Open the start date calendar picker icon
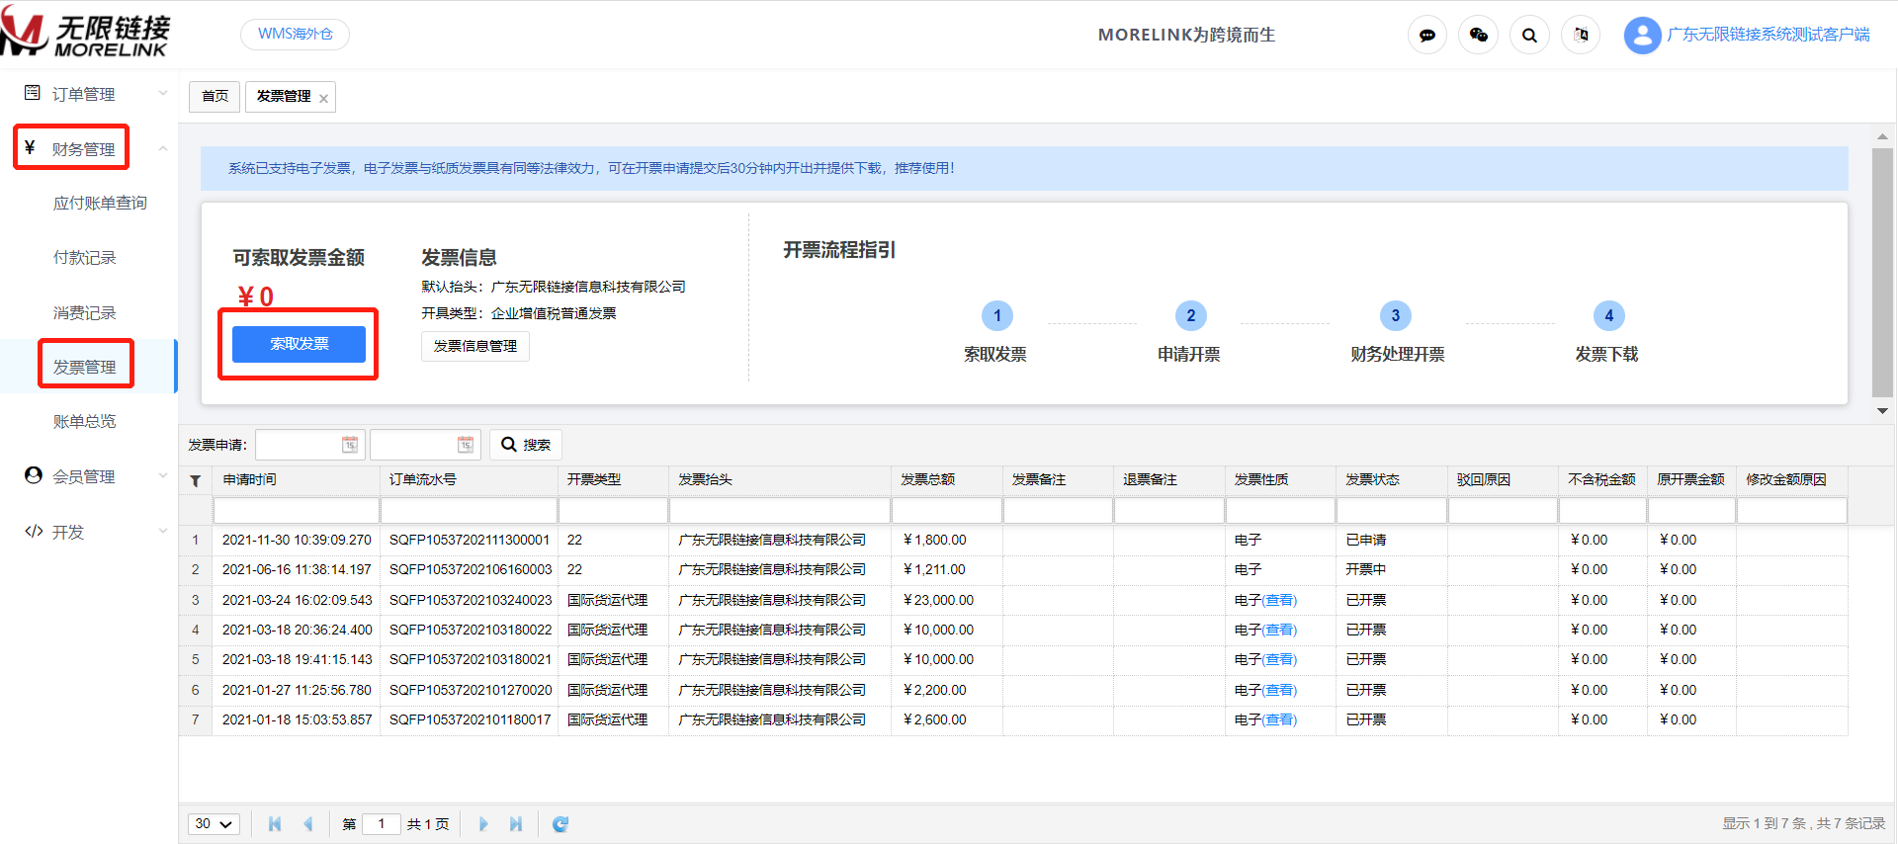 [350, 445]
